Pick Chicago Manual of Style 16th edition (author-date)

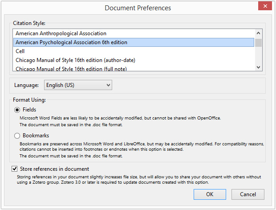click(x=134, y=60)
